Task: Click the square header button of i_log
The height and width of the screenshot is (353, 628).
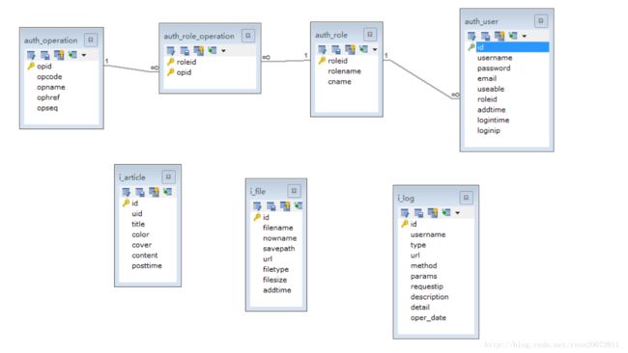Action: (x=466, y=198)
